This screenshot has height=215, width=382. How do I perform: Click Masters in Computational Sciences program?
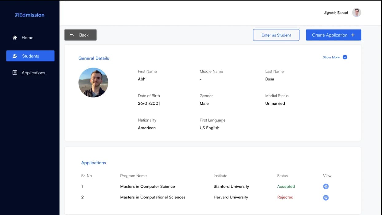[153, 197]
